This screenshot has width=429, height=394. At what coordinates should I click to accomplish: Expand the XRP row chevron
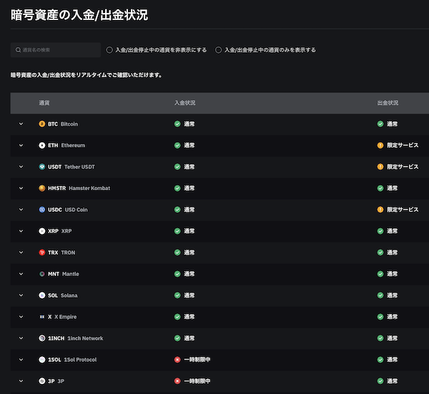point(21,231)
